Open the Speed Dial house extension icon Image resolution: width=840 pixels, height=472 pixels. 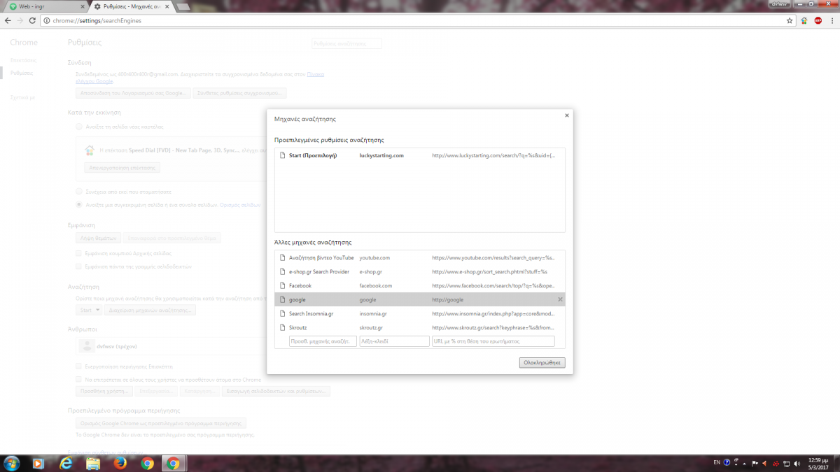804,20
